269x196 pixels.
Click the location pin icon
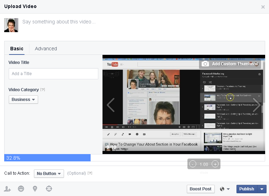click(35, 189)
